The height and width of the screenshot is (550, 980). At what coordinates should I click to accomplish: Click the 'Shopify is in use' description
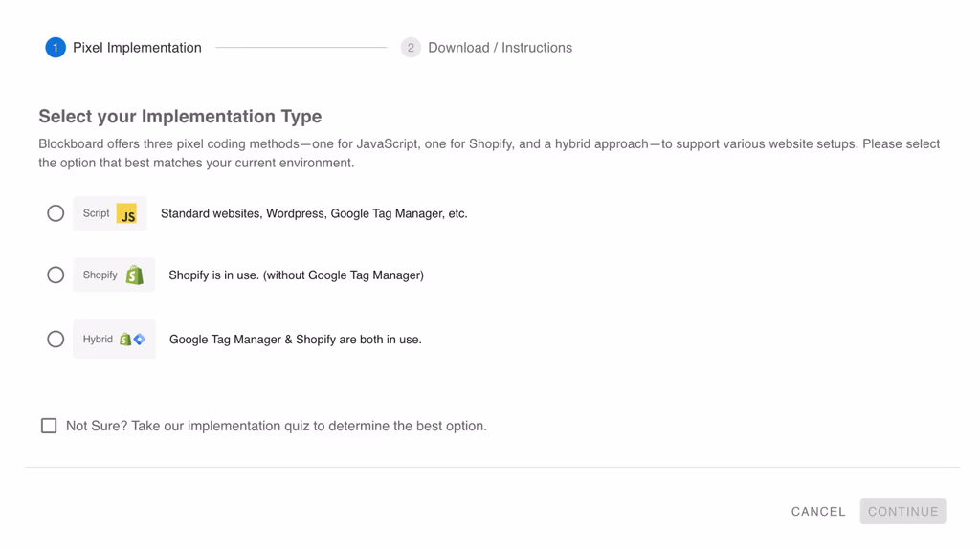click(297, 275)
